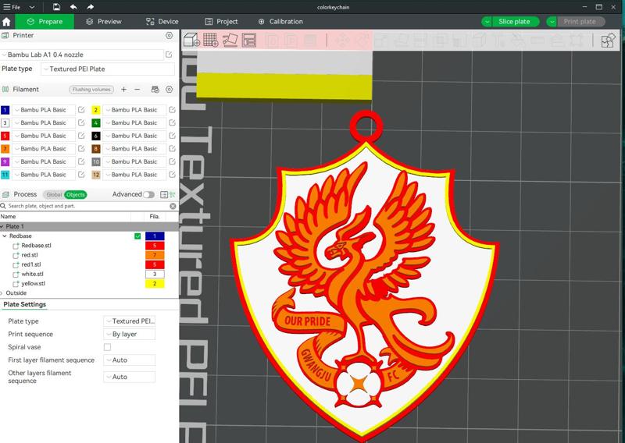Click the Undo arrow

pyautogui.click(x=73, y=7)
